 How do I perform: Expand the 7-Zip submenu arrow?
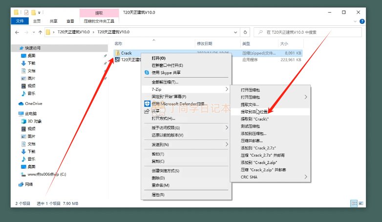(227, 89)
